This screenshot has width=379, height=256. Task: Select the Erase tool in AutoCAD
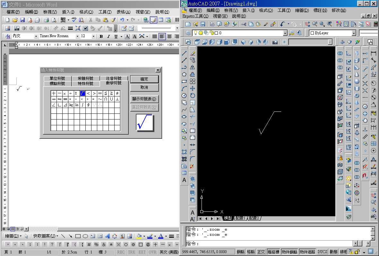coord(193,53)
